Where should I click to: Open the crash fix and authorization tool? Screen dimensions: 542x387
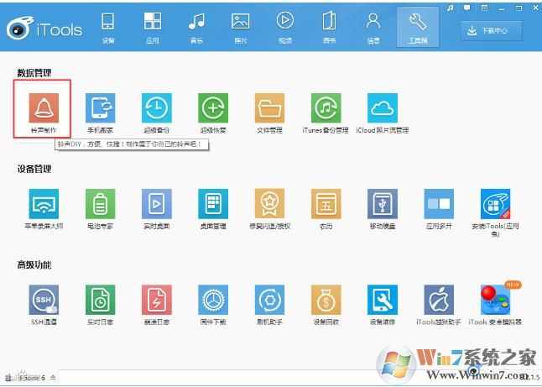tap(269, 204)
